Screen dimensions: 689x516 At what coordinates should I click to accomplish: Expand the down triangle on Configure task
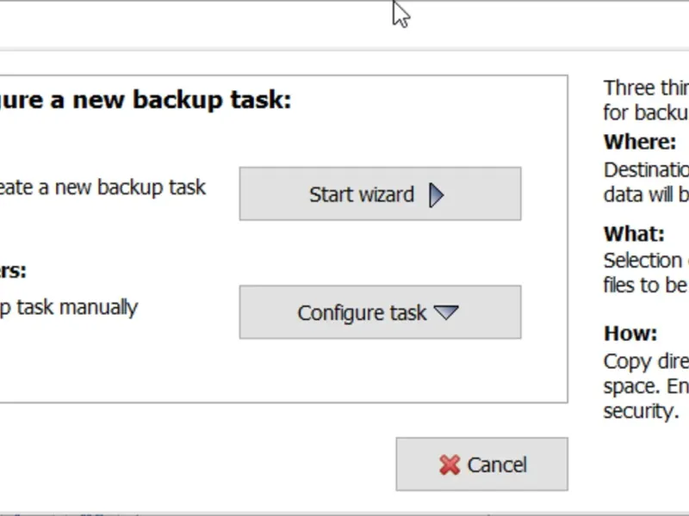[x=446, y=312]
